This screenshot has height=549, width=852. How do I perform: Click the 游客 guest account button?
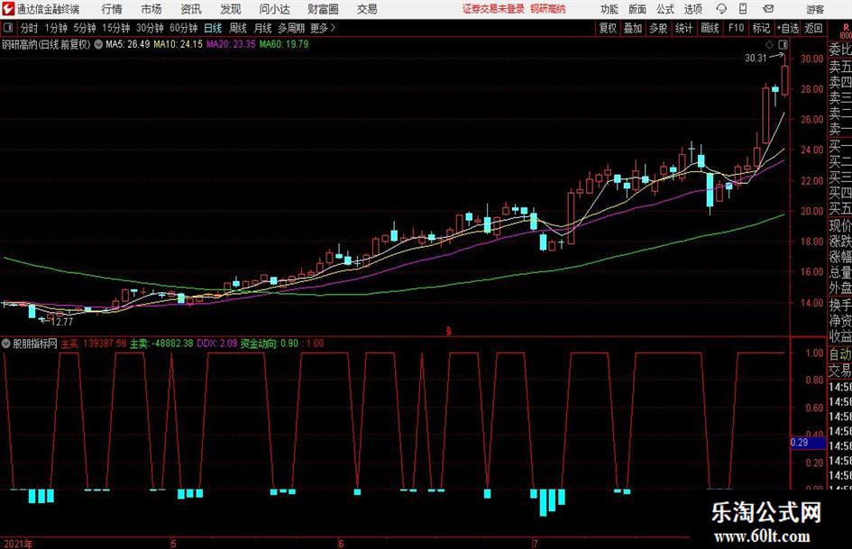click(x=814, y=9)
